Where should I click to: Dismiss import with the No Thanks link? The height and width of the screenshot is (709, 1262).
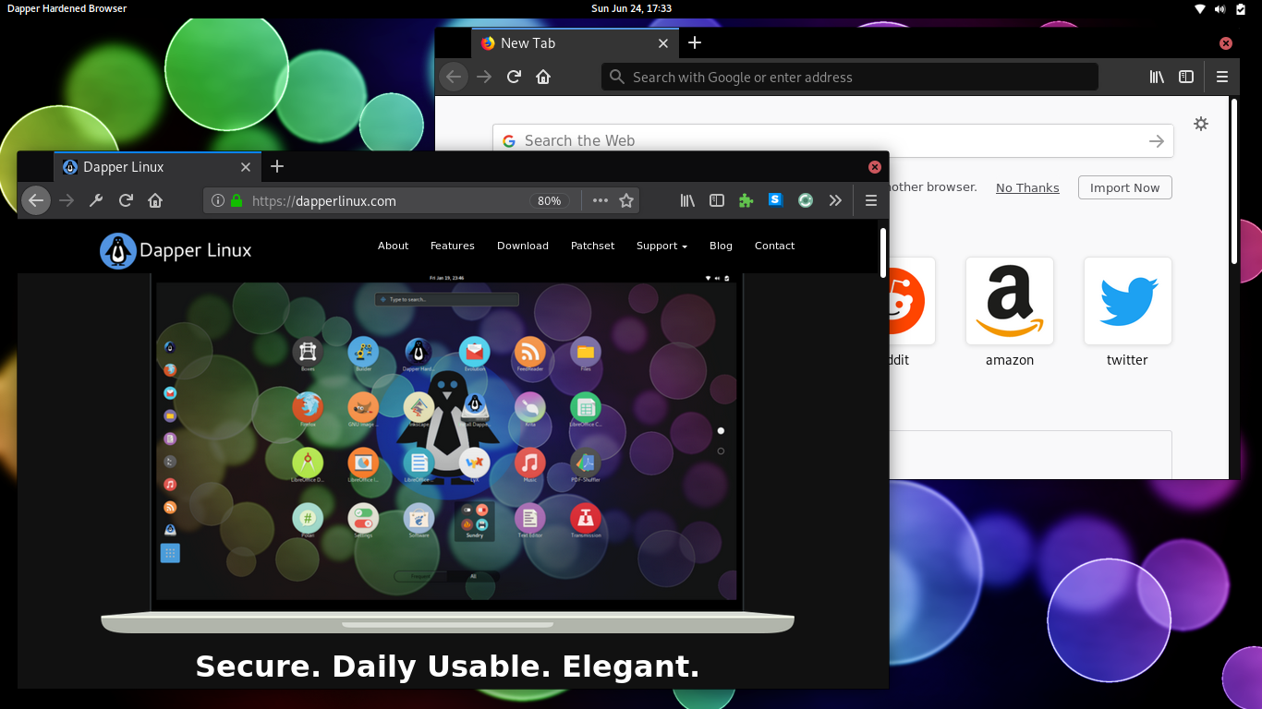[x=1027, y=187]
